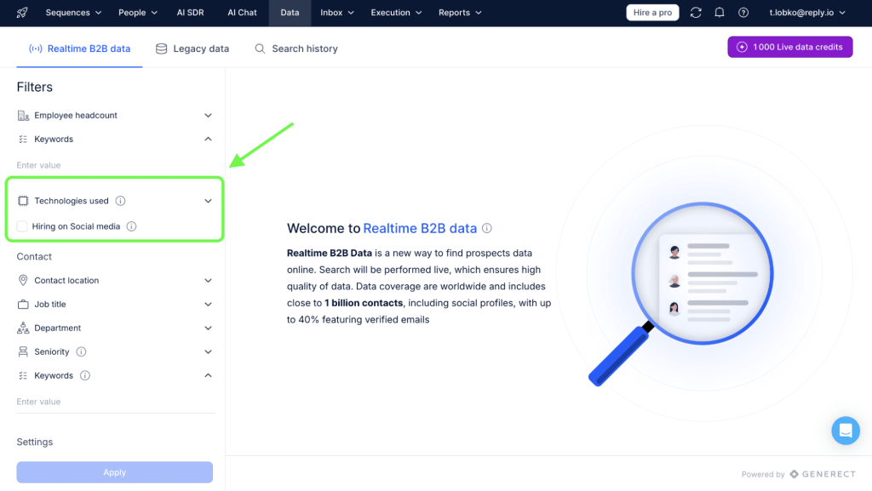Open the help question mark icon
This screenshot has height=491, width=872.
coord(743,13)
